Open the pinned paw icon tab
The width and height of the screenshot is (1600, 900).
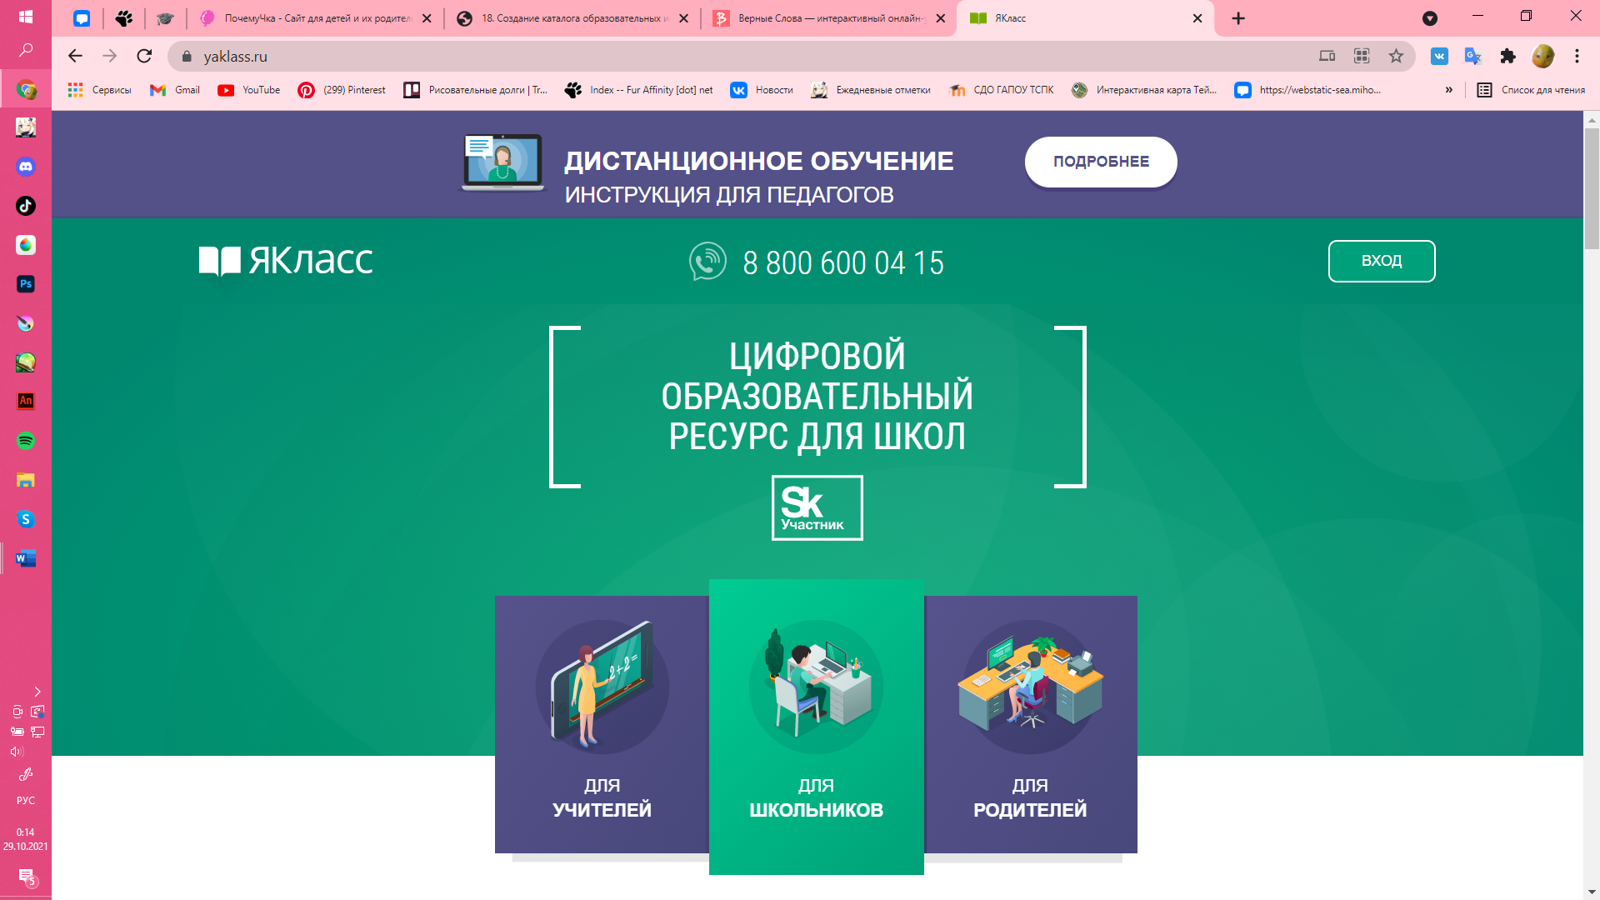tap(124, 18)
